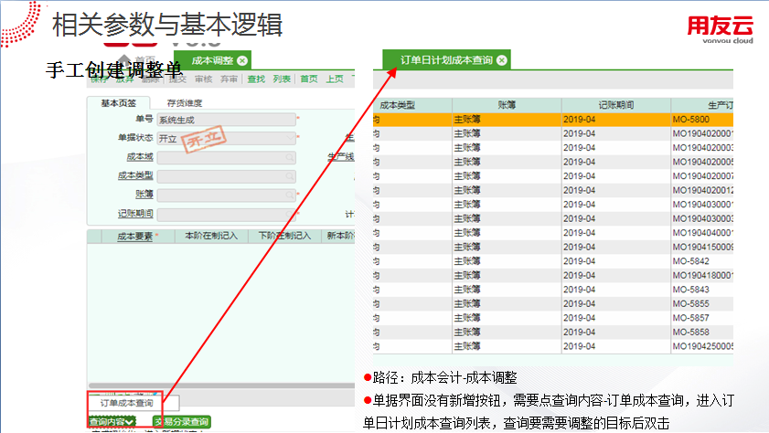This screenshot has height=433, width=769.
Task: Click 上页 in the toolbar
Action: pos(335,79)
